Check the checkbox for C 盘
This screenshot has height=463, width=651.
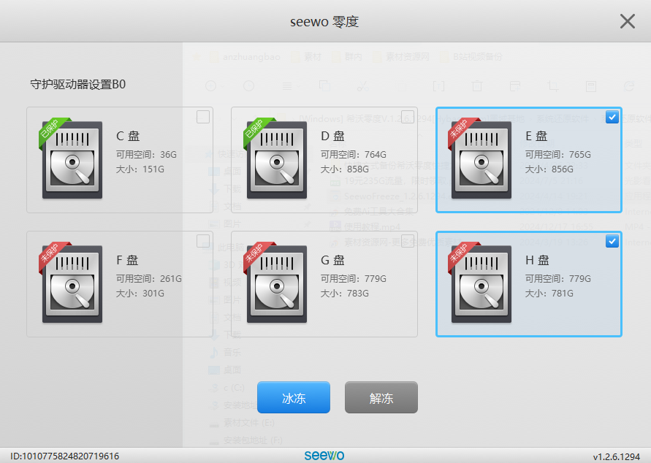pos(202,116)
